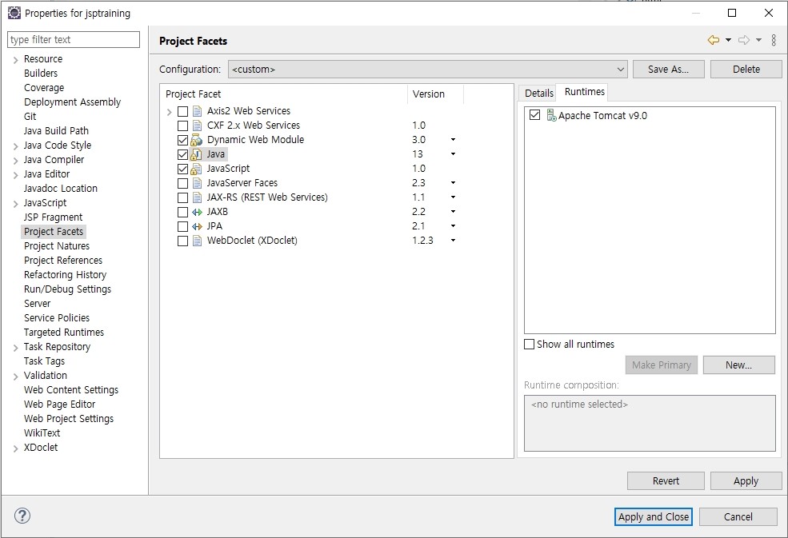
Task: Uncheck the Dynamic Web Module facet
Action: pyautogui.click(x=183, y=140)
